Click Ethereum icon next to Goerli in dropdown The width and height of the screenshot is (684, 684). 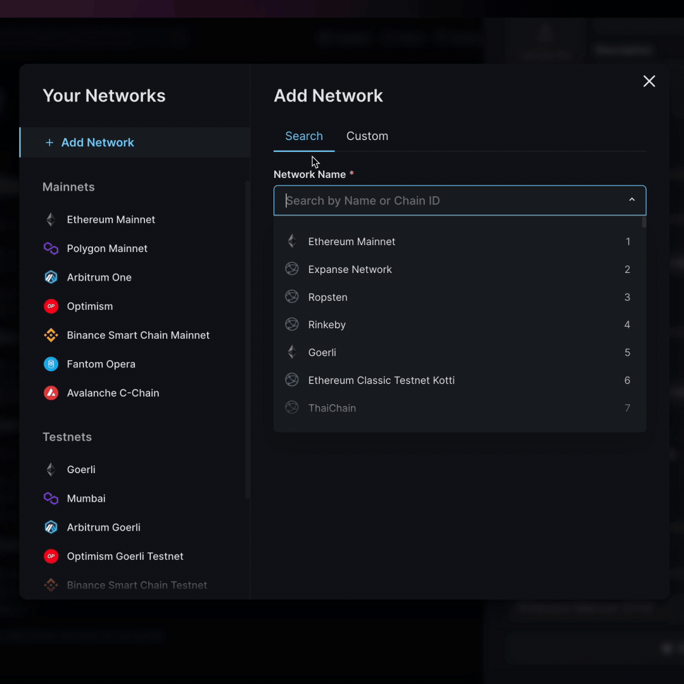(x=292, y=352)
